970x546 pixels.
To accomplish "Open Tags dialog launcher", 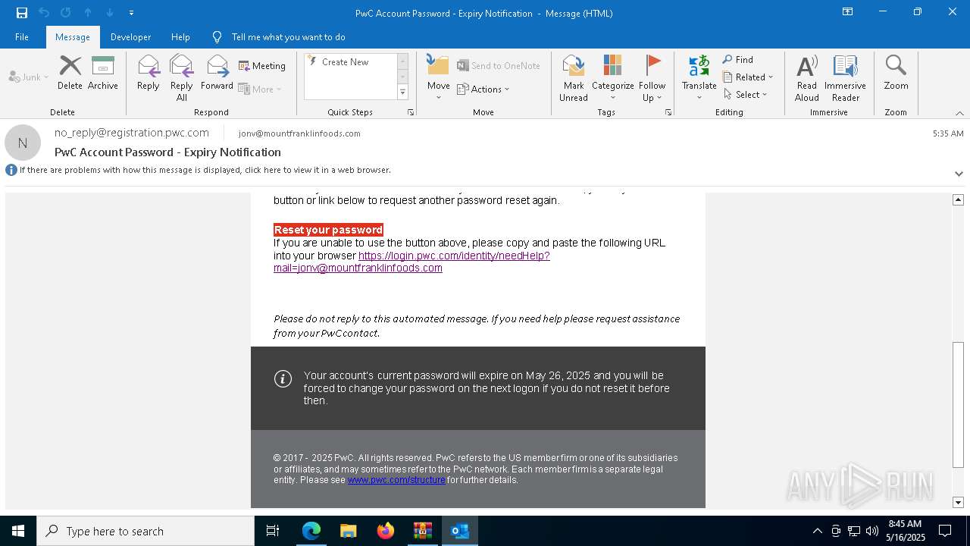I will point(668,112).
